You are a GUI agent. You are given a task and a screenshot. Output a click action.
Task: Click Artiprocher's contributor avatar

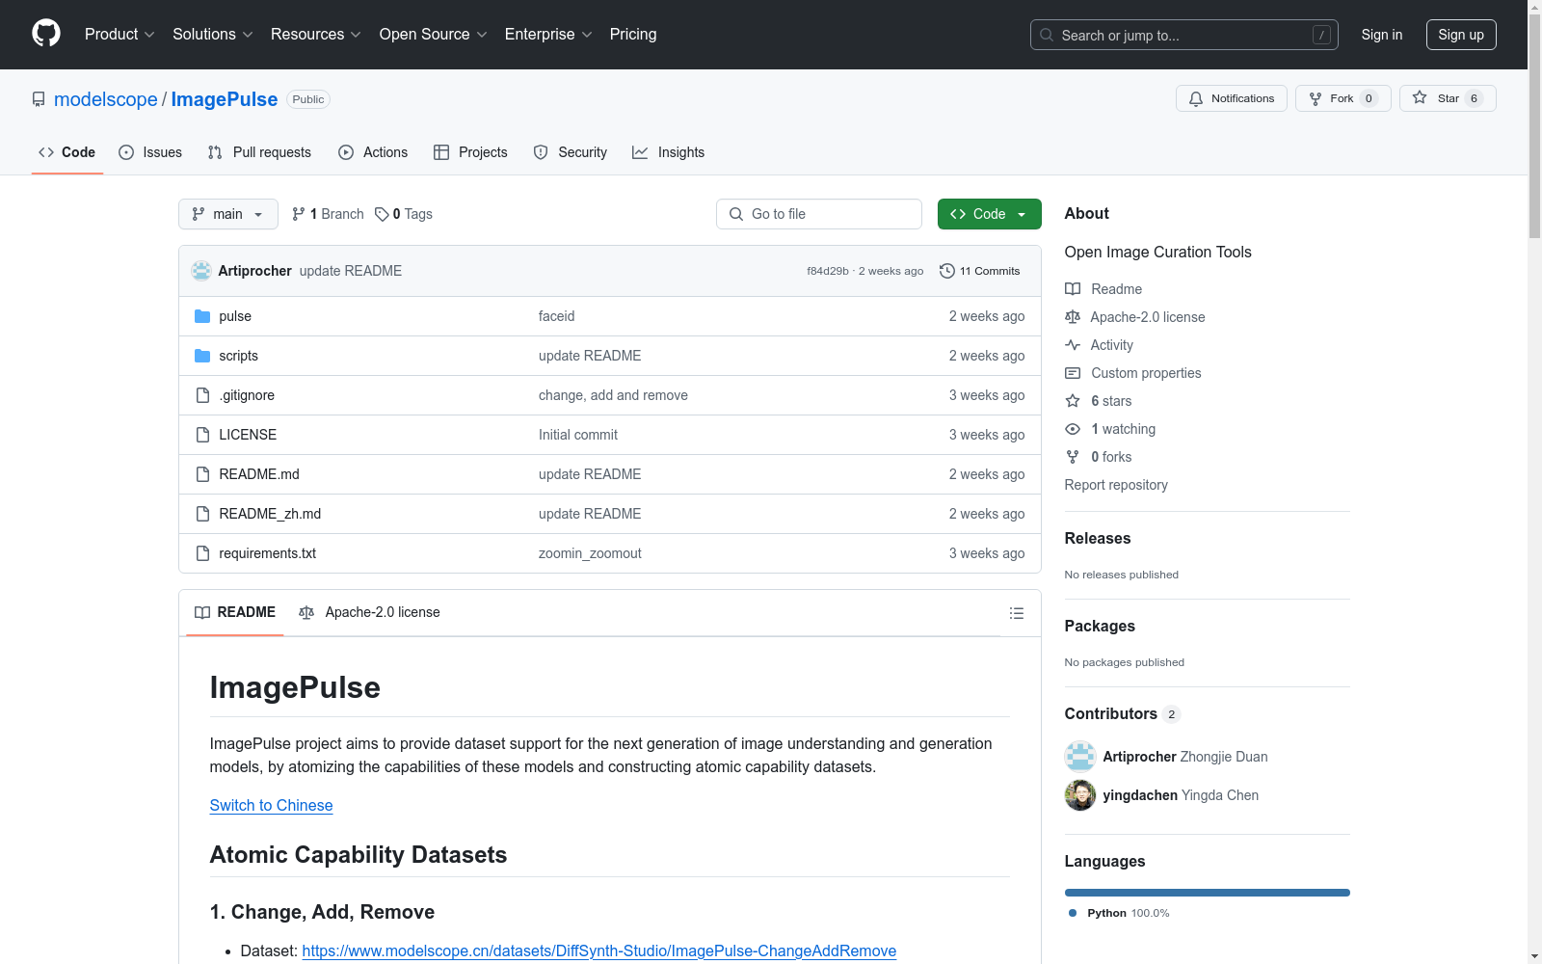1080,757
